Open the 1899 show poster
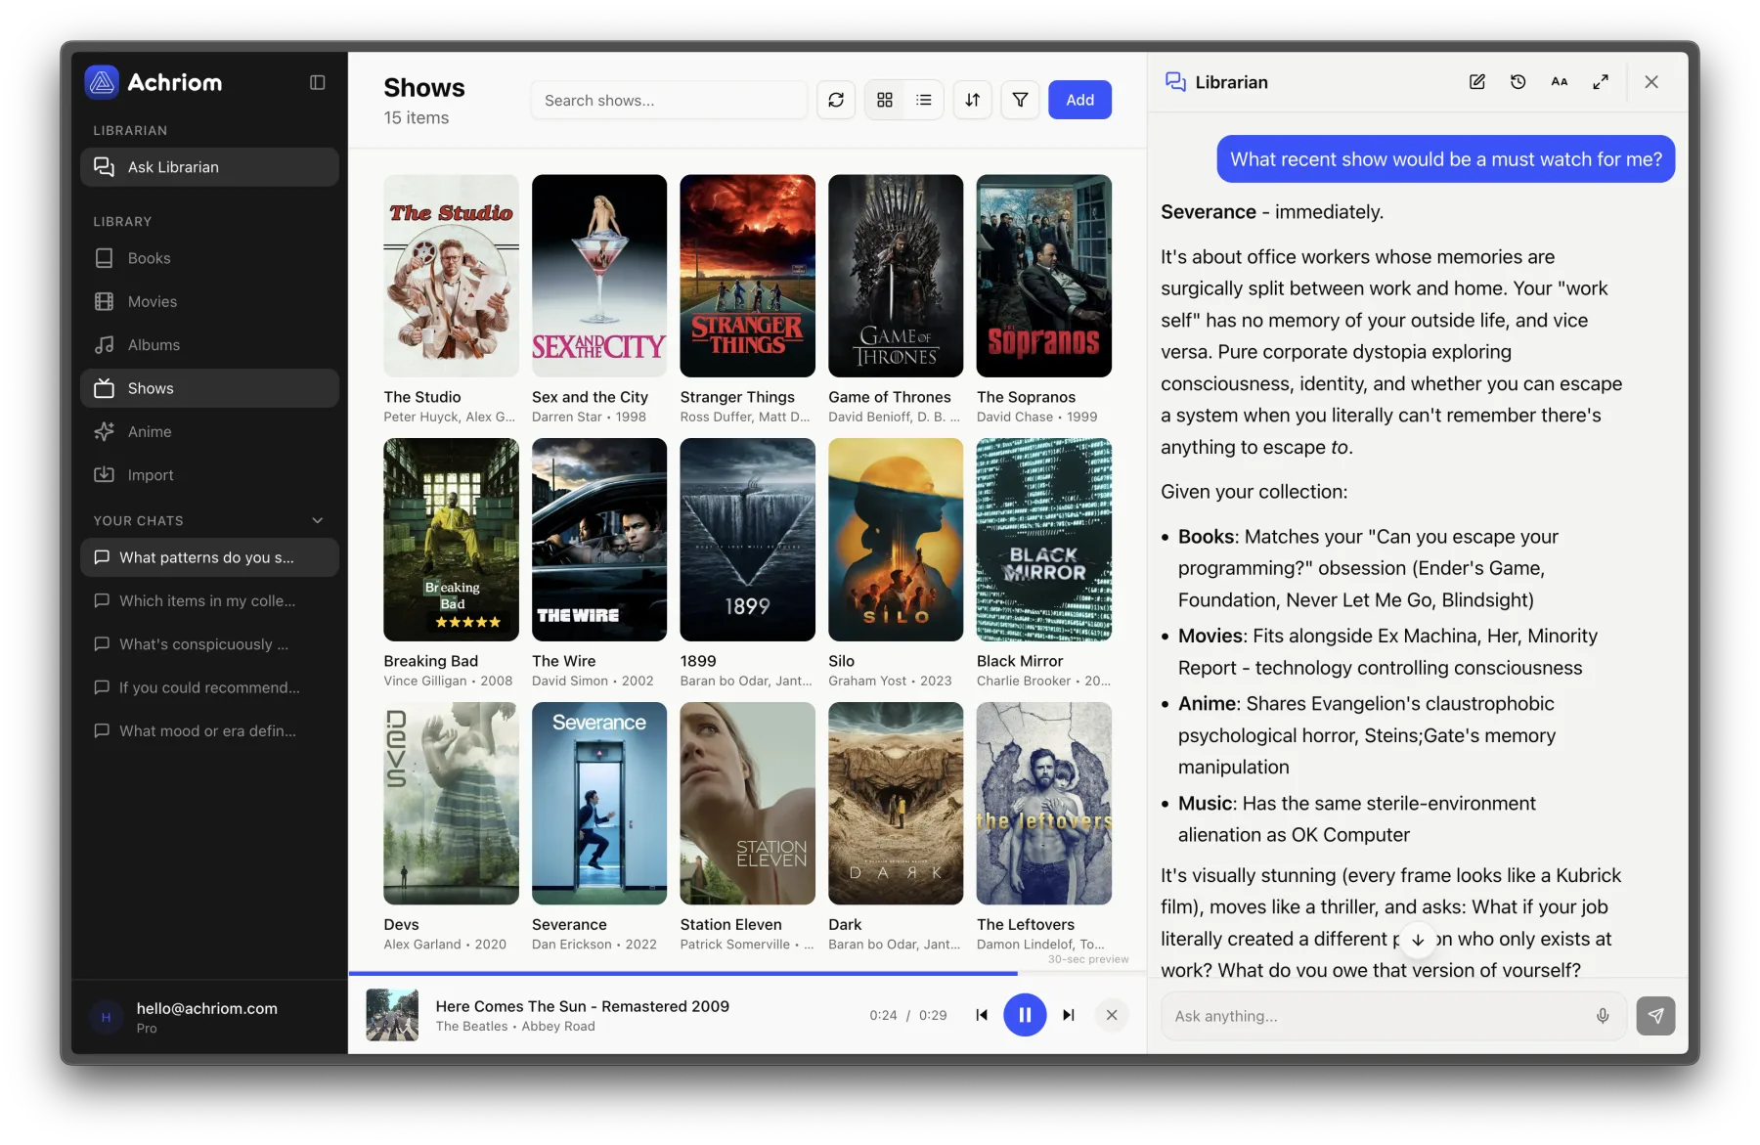 click(748, 540)
